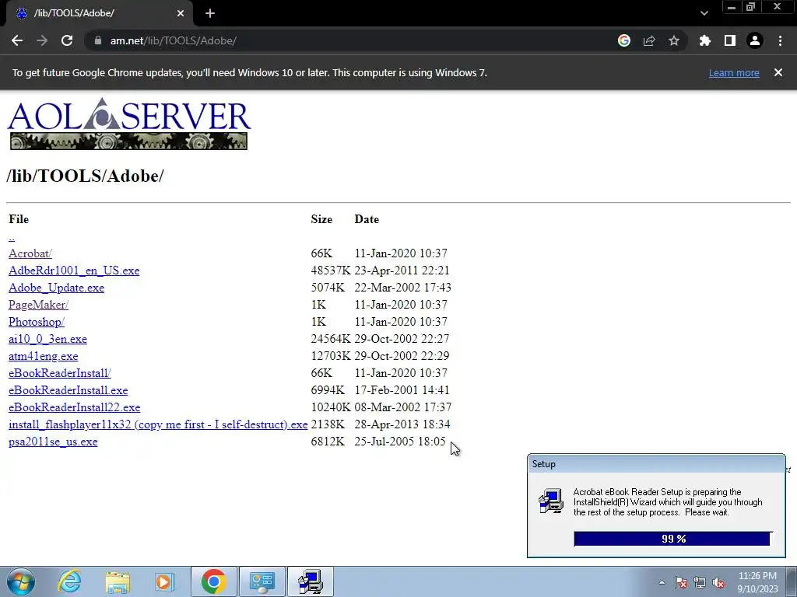Download ai10_0_3en.exe

[47, 339]
